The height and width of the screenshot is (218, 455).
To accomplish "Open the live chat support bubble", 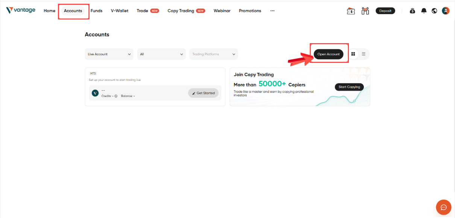I will click(x=443, y=207).
